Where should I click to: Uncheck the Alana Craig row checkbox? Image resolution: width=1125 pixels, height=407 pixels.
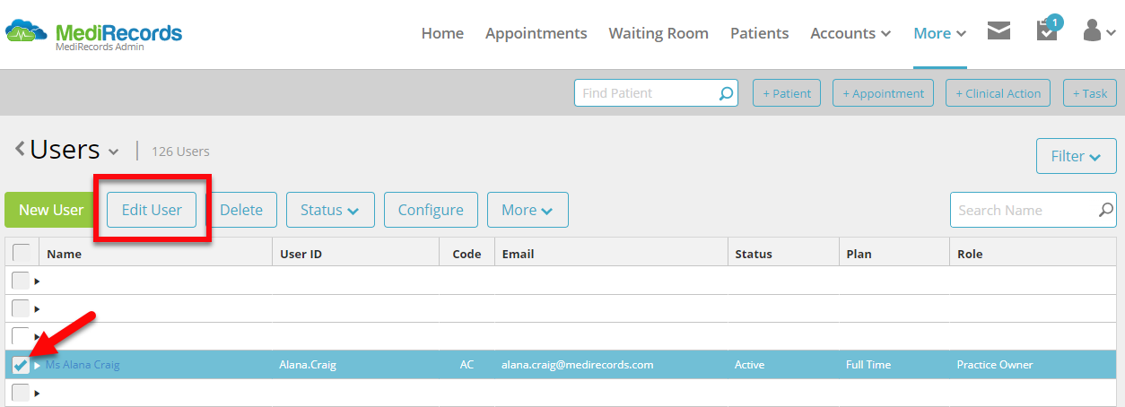20,365
